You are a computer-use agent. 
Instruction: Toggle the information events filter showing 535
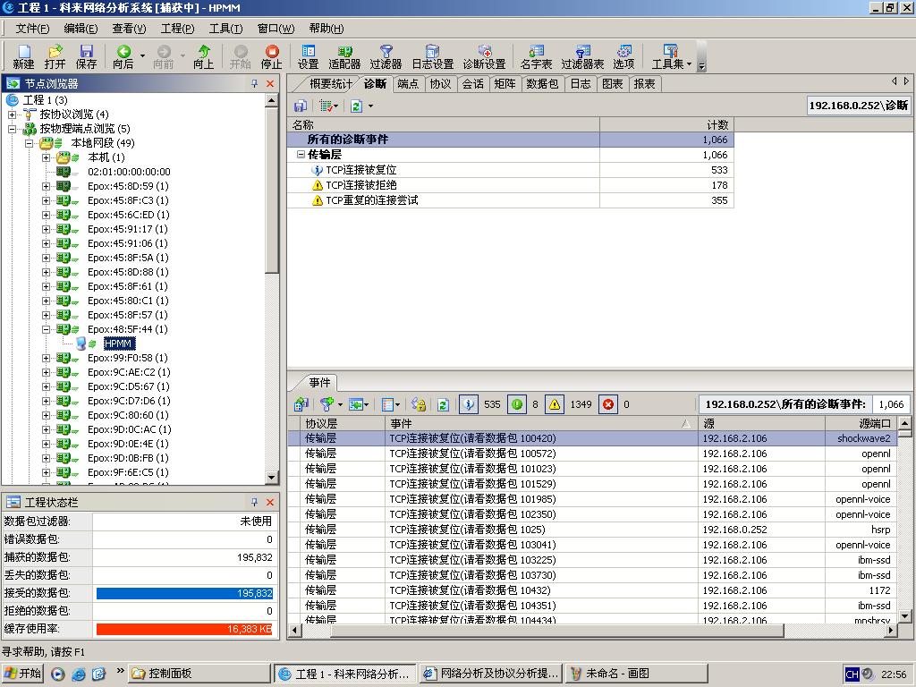[469, 404]
